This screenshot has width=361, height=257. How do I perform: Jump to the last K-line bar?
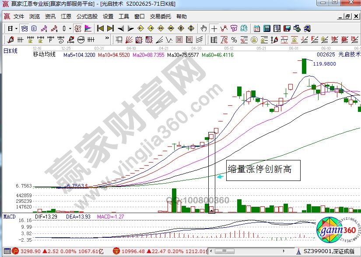[x=110, y=28]
